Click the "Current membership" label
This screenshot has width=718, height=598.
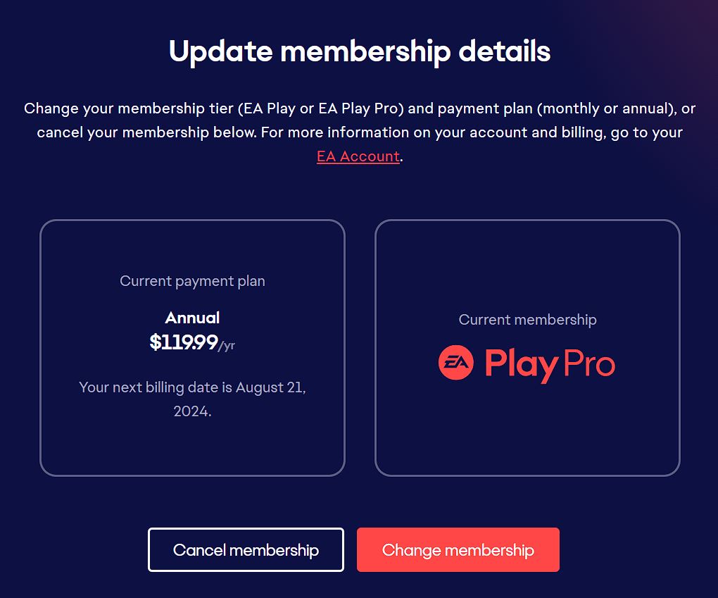coord(527,320)
